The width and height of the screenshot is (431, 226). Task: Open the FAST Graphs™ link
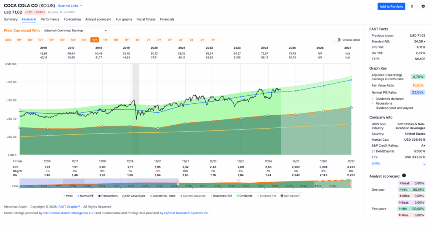point(69,207)
